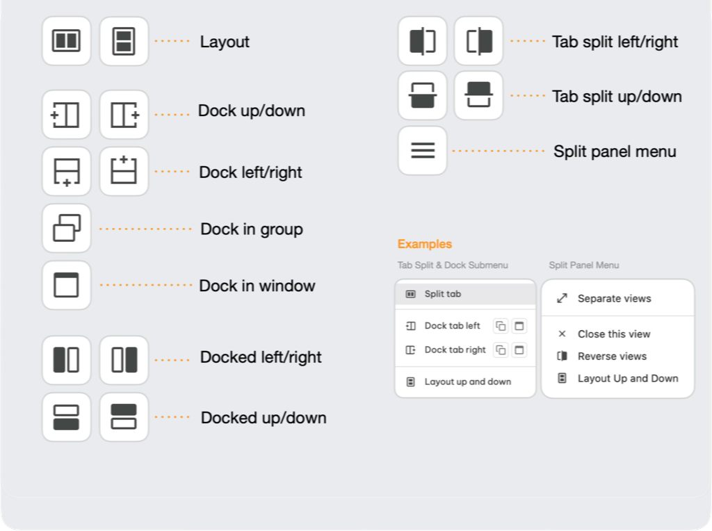
Task: Choose the Dock tab right menu entry
Action: click(x=455, y=350)
